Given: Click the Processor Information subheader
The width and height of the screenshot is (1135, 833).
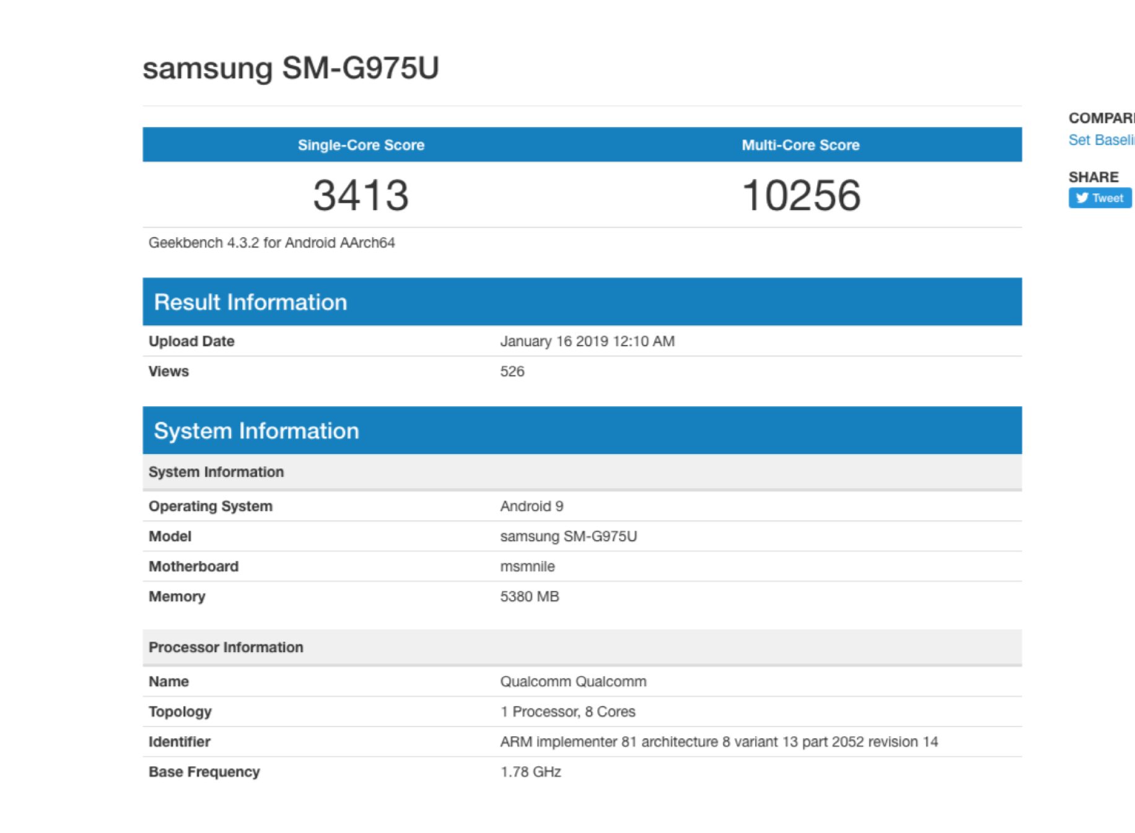Looking at the screenshot, I should (226, 647).
